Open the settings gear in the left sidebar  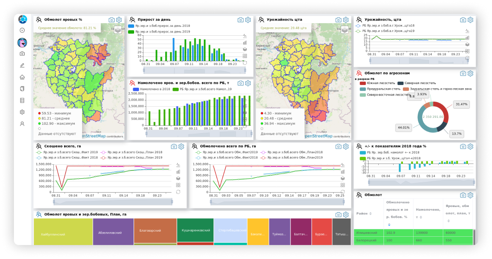(x=22, y=112)
